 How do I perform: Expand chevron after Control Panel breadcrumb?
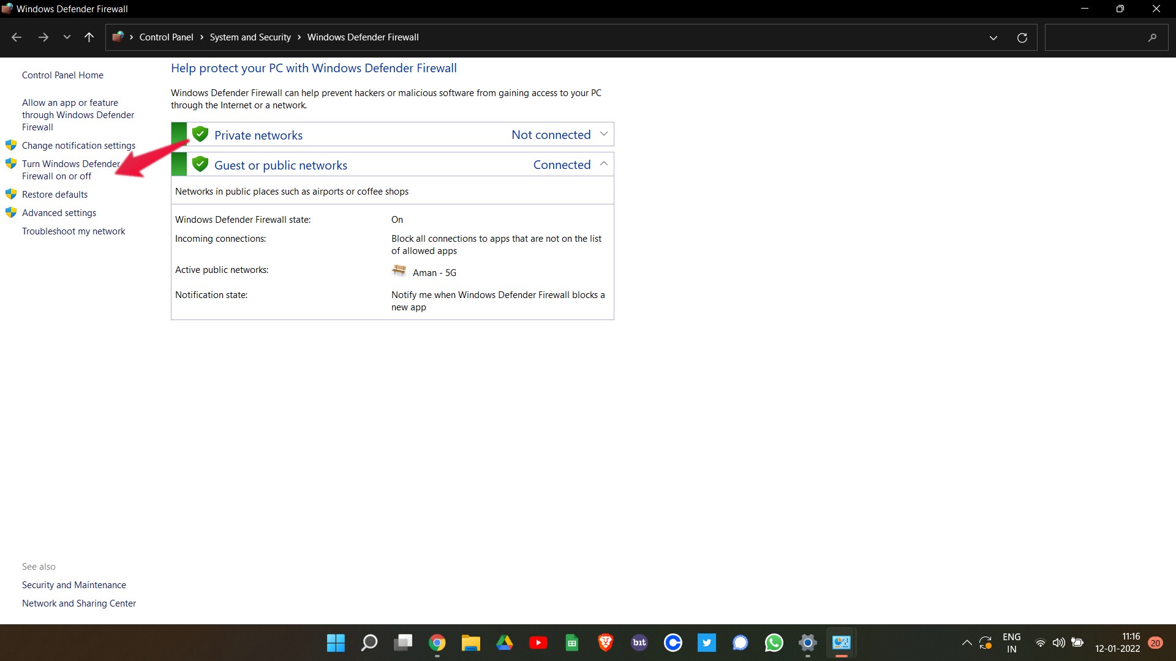pos(202,37)
